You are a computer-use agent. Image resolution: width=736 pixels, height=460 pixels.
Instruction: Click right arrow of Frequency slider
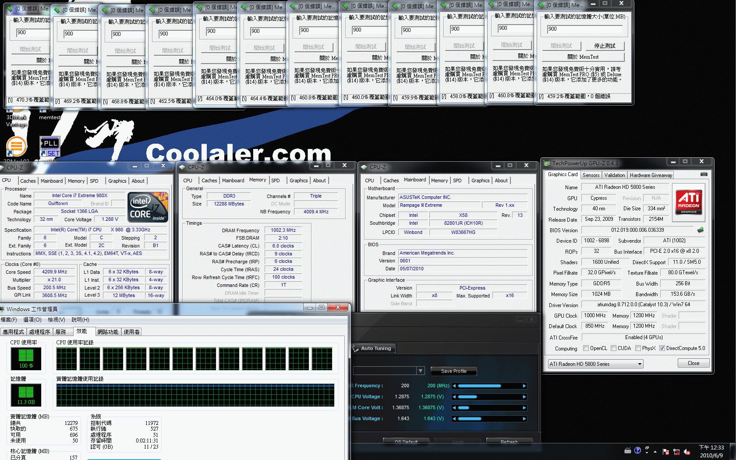524,386
